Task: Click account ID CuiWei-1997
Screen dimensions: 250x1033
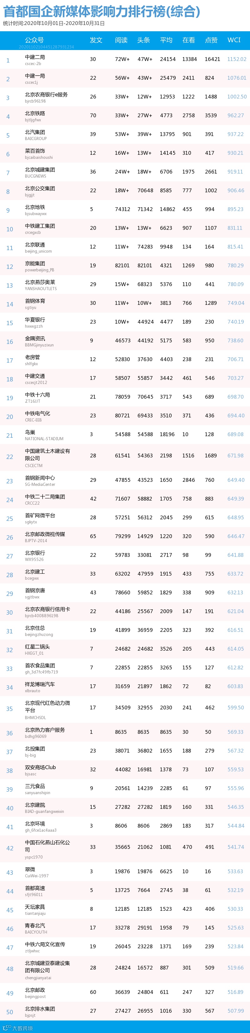Action: click(37, 876)
